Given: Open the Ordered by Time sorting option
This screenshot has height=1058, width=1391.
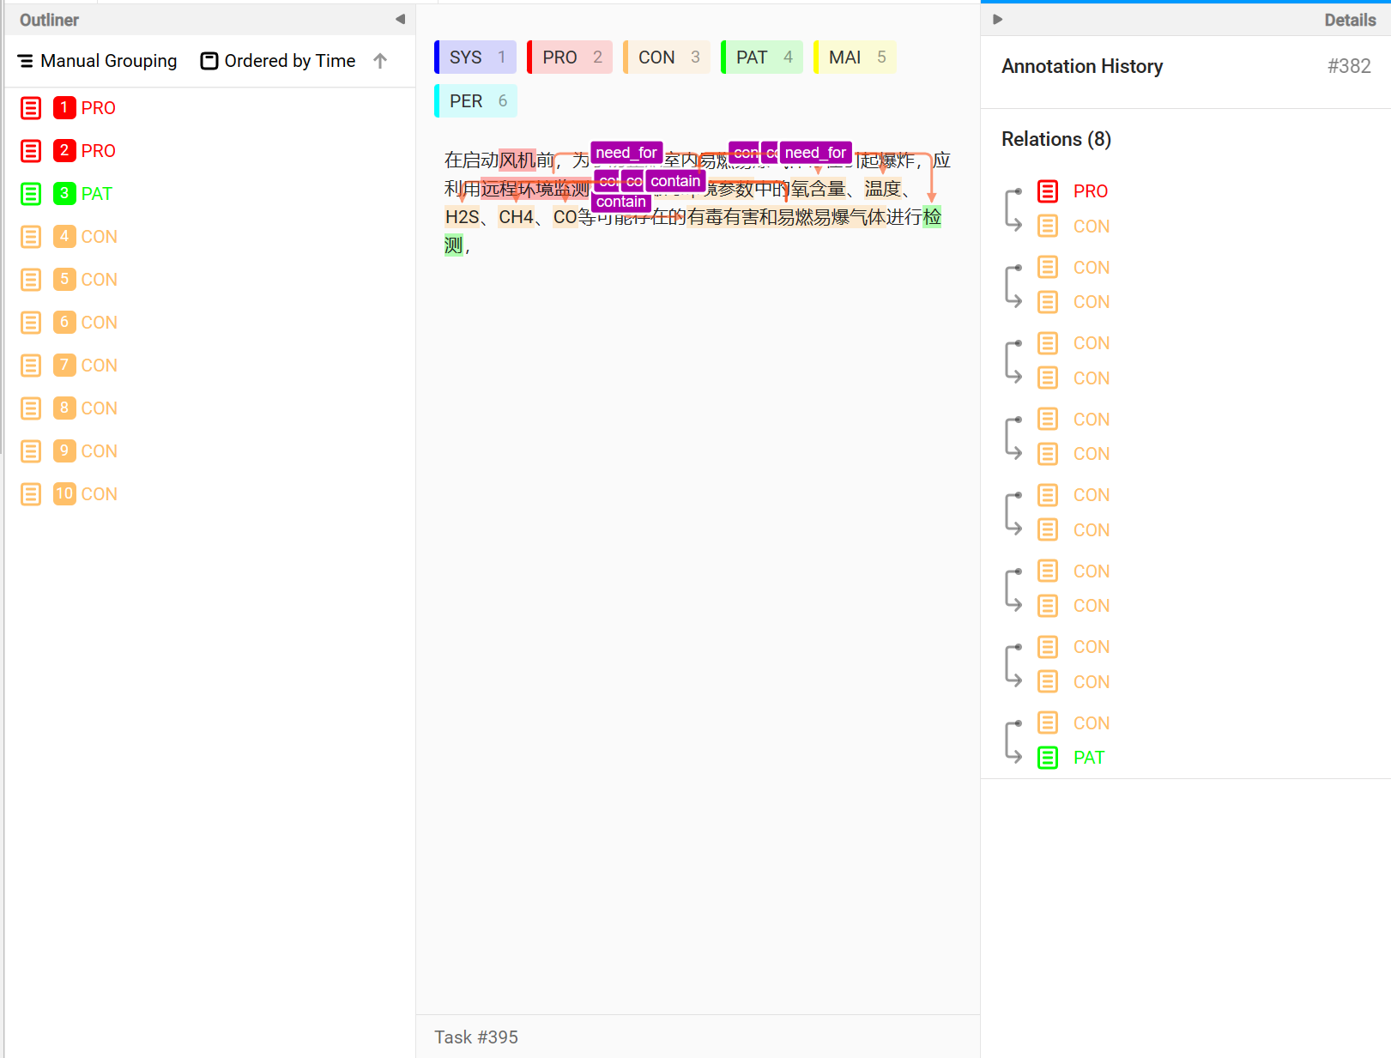Looking at the screenshot, I should point(278,61).
